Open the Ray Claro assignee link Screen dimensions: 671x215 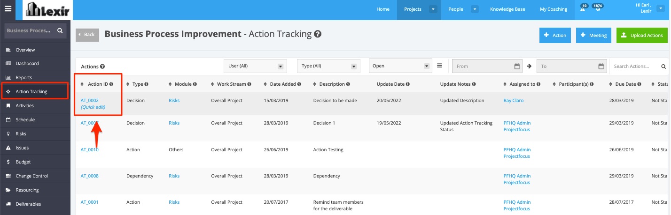514,100
